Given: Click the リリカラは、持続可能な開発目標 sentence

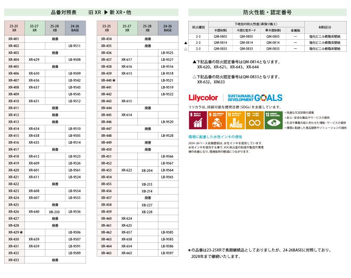Looking at the screenshot, I should pos(235,107).
